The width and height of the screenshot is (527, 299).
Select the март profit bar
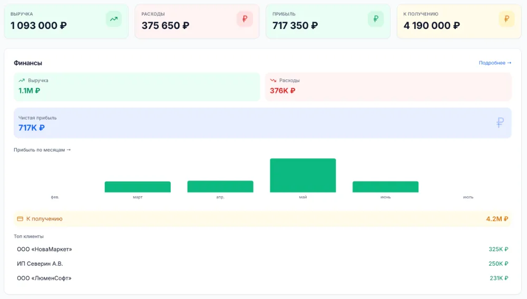pyautogui.click(x=138, y=187)
